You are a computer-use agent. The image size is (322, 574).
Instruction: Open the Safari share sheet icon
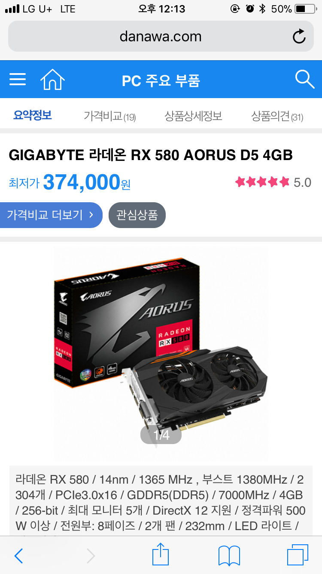click(x=161, y=554)
